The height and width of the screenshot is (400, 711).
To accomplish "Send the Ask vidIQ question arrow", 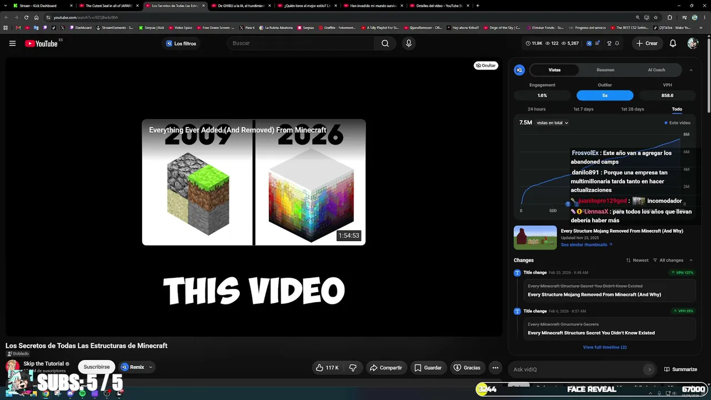I will tap(649, 369).
